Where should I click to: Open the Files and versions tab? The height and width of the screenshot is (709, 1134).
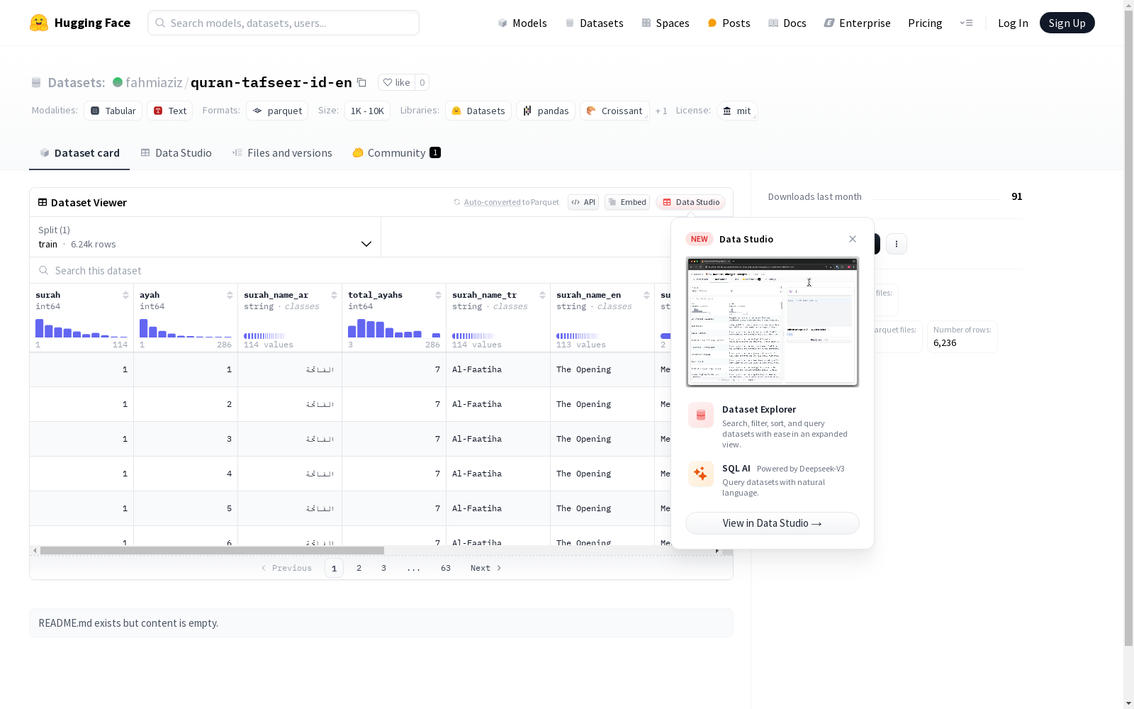pos(282,153)
